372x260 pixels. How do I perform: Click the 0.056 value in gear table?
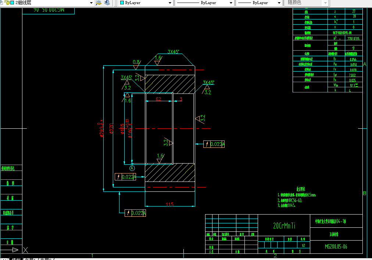353,59
